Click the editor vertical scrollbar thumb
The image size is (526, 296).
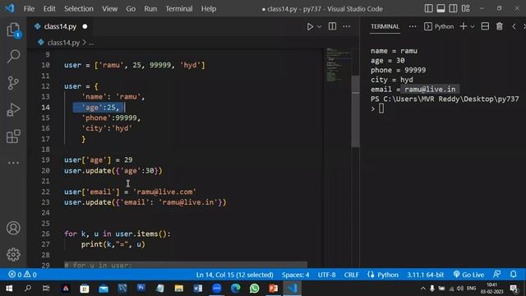355,111
